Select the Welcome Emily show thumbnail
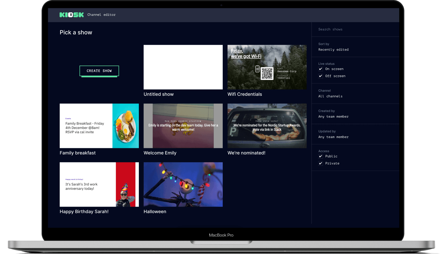Screen dimensions: 443x254 coord(183,126)
